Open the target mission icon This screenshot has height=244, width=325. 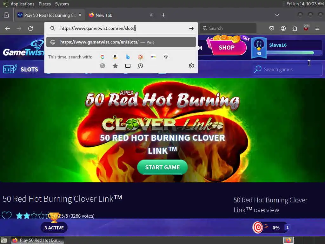point(258,227)
